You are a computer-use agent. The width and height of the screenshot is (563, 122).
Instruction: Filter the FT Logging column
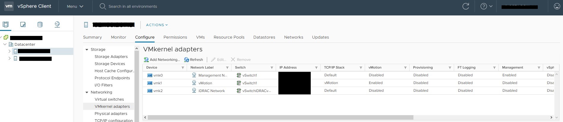pos(494,68)
